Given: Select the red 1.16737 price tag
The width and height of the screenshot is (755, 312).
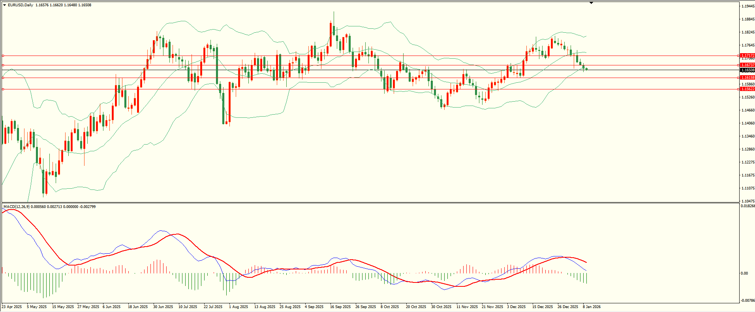Looking at the screenshot, I should tap(747, 65).
